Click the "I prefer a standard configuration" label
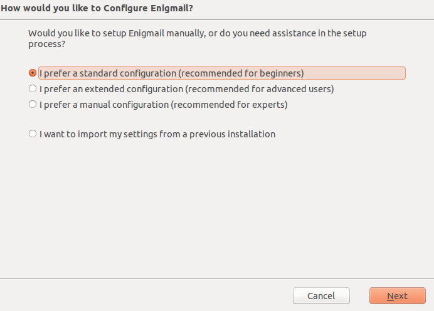 tap(107, 73)
